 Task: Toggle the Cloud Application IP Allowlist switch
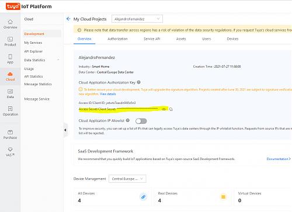click(141, 121)
